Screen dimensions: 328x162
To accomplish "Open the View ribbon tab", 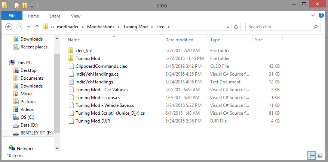I will tap(76, 16).
